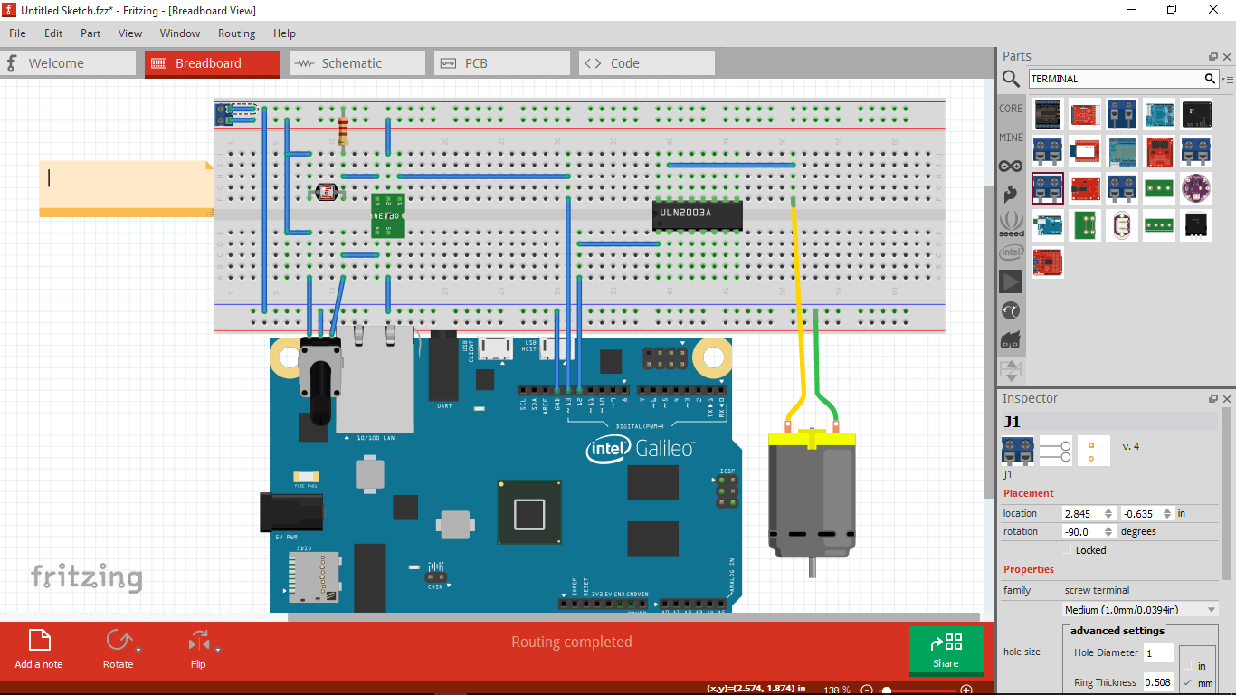Close the Inspector panel
Viewport: 1236px width, 695px height.
pyautogui.click(x=1227, y=398)
